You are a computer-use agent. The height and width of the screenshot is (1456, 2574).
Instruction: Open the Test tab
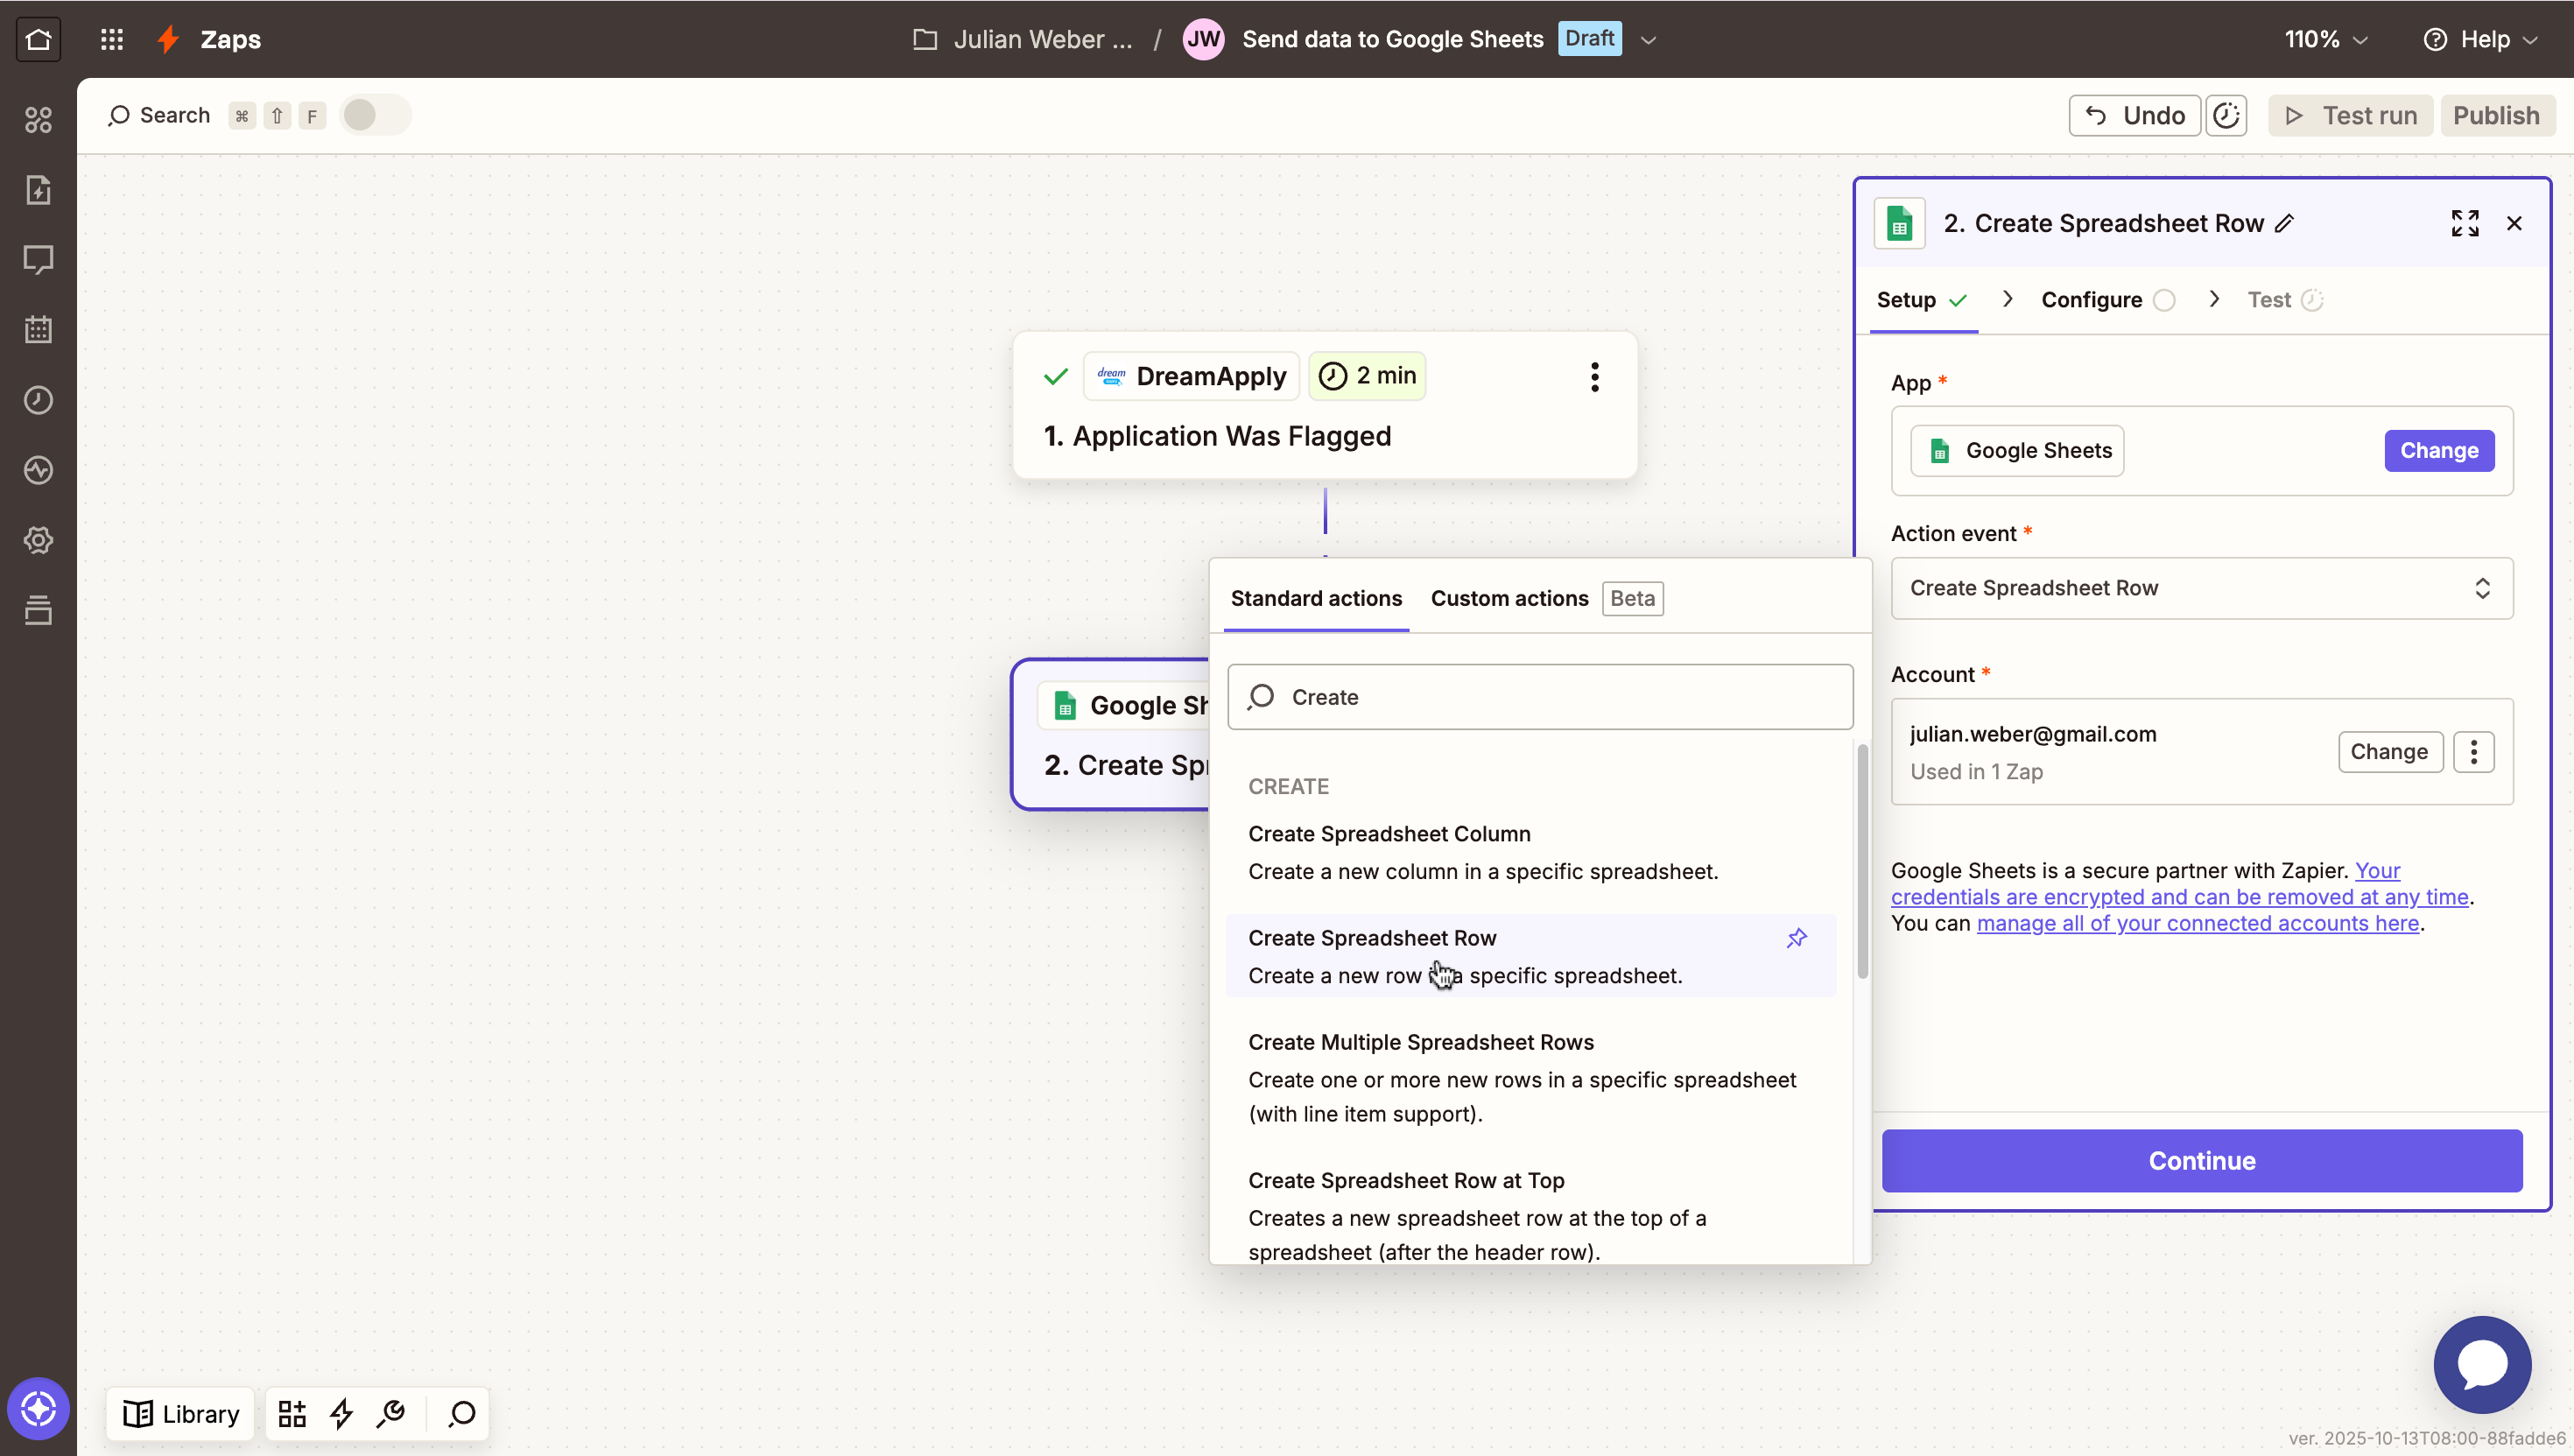point(2285,300)
